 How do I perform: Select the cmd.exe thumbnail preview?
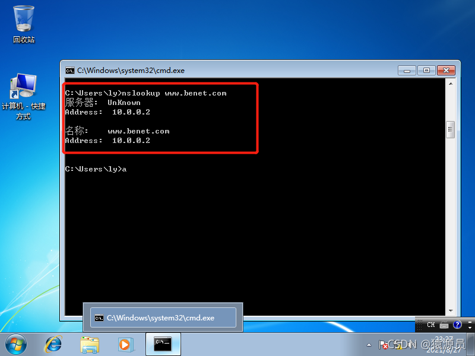pos(163,317)
